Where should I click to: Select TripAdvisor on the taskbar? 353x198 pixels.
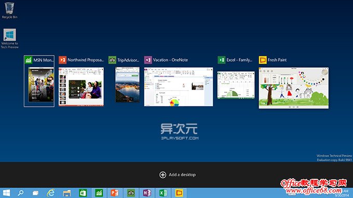pyautogui.click(x=131, y=193)
